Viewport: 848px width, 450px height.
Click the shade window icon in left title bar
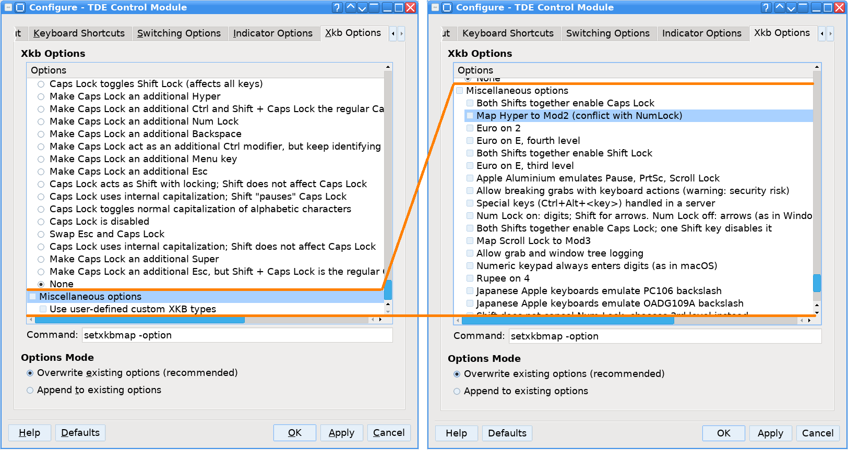point(374,7)
